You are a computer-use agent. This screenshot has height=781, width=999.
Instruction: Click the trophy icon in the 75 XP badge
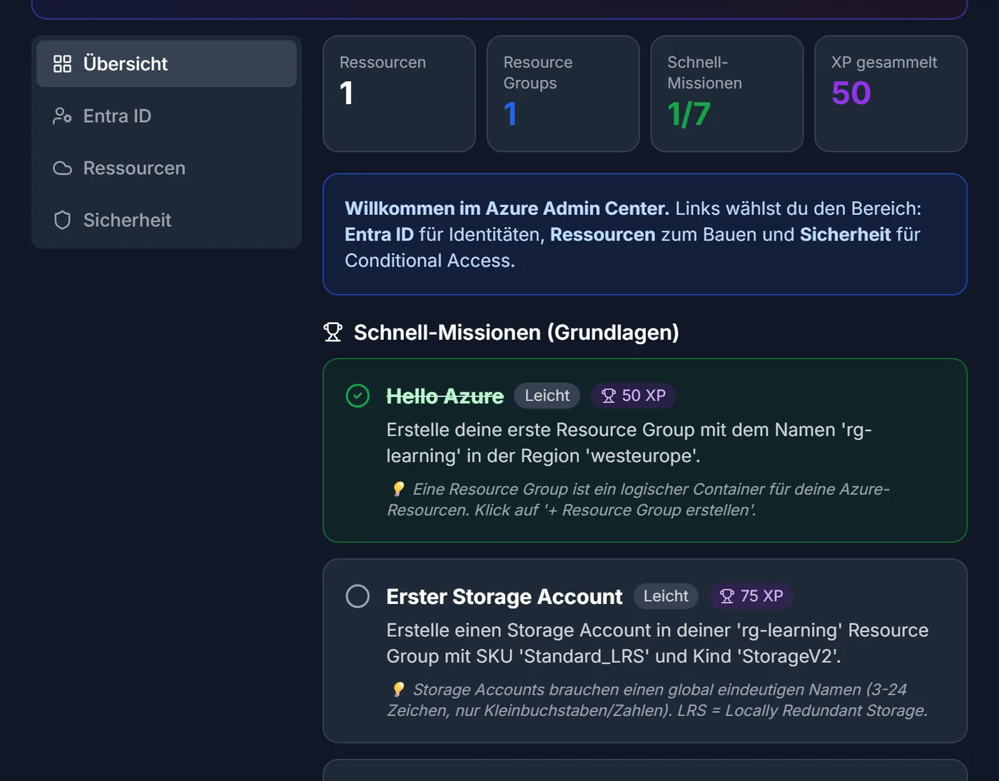pos(727,596)
